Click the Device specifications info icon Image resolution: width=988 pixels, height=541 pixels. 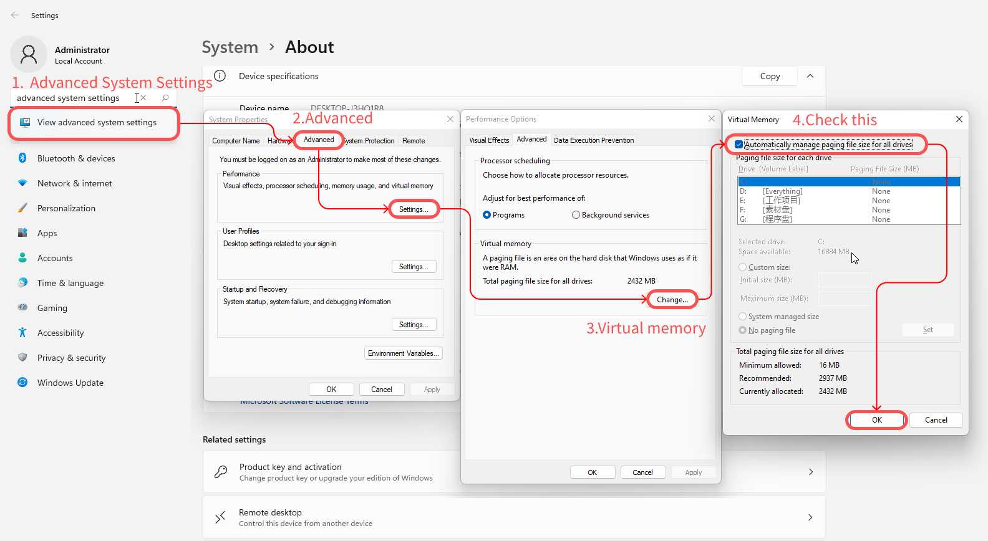pyautogui.click(x=220, y=76)
